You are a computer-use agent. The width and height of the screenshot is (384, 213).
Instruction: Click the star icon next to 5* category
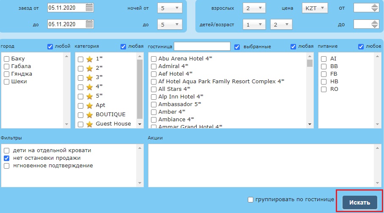point(89,96)
